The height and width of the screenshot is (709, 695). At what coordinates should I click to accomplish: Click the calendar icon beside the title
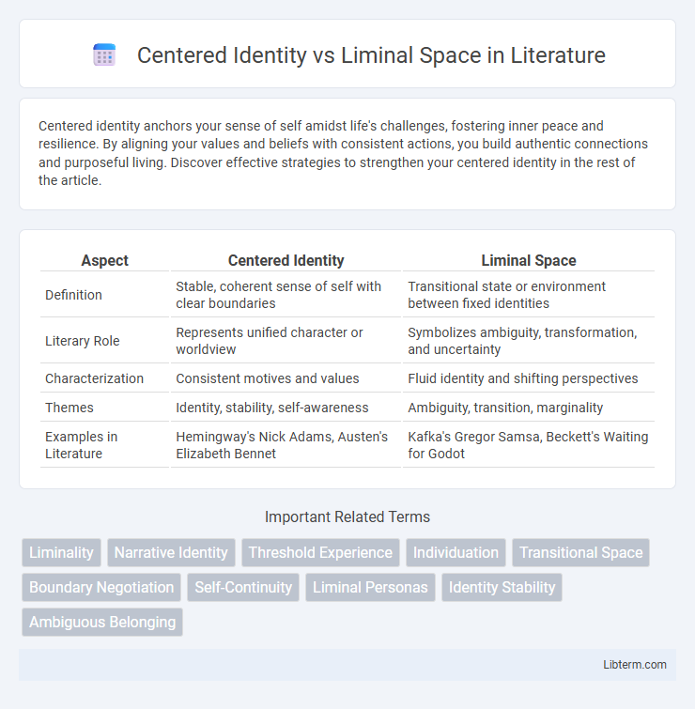[104, 55]
